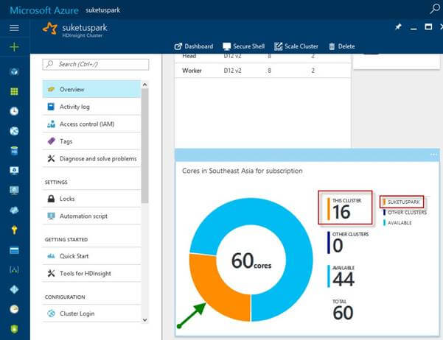This screenshot has height=340, width=443.
Task: Open the Tags menu item
Action: pyautogui.click(x=91, y=141)
